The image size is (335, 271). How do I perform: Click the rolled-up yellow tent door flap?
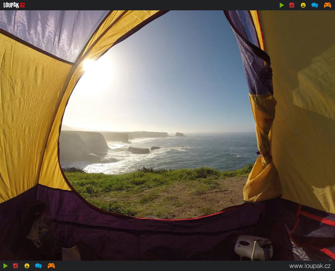262,152
